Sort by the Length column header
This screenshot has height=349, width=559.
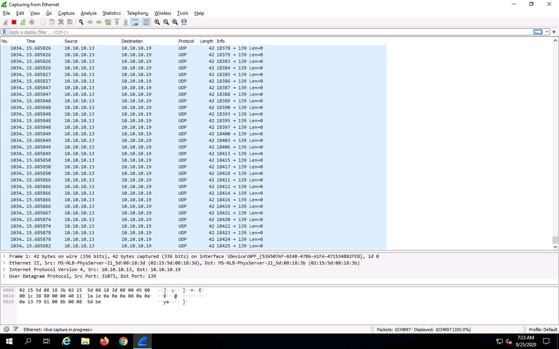[207, 41]
